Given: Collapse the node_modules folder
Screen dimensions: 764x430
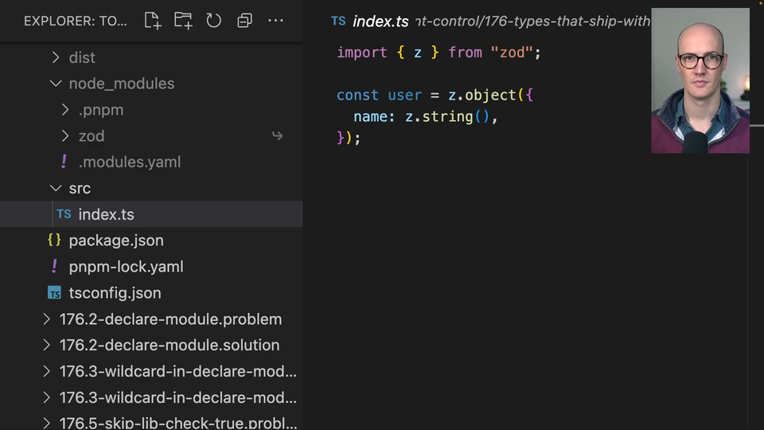Looking at the screenshot, I should coord(56,84).
